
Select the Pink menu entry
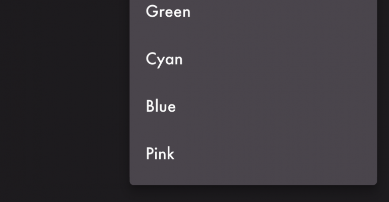[x=253, y=154]
